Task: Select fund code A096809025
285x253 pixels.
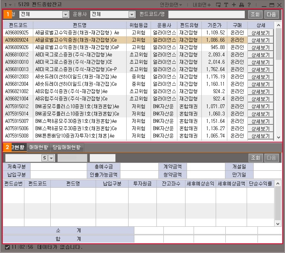Action: [x=17, y=33]
